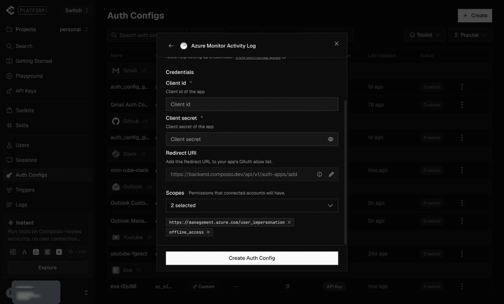504x304 pixels.
Task: Go to Getting Started page
Action: pos(47,61)
